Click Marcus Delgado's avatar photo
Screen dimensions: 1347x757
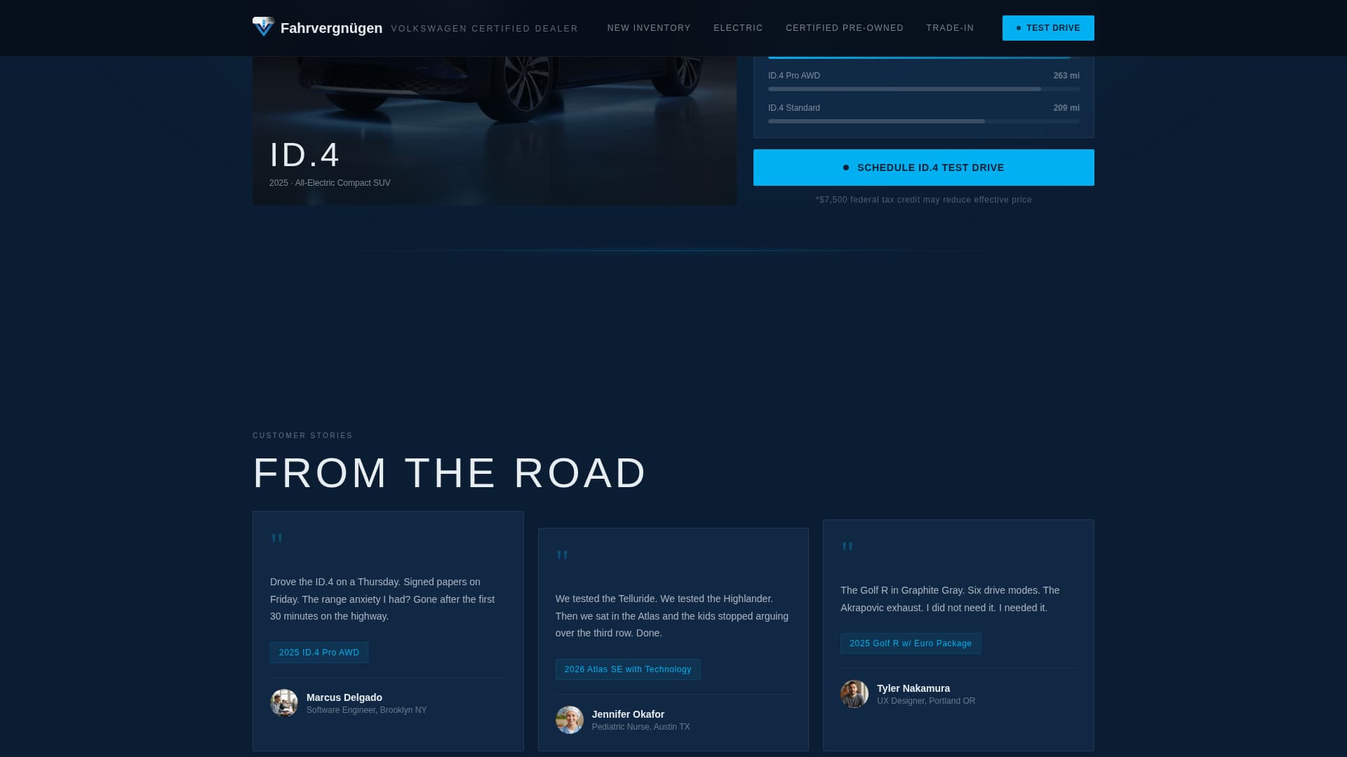point(284,703)
